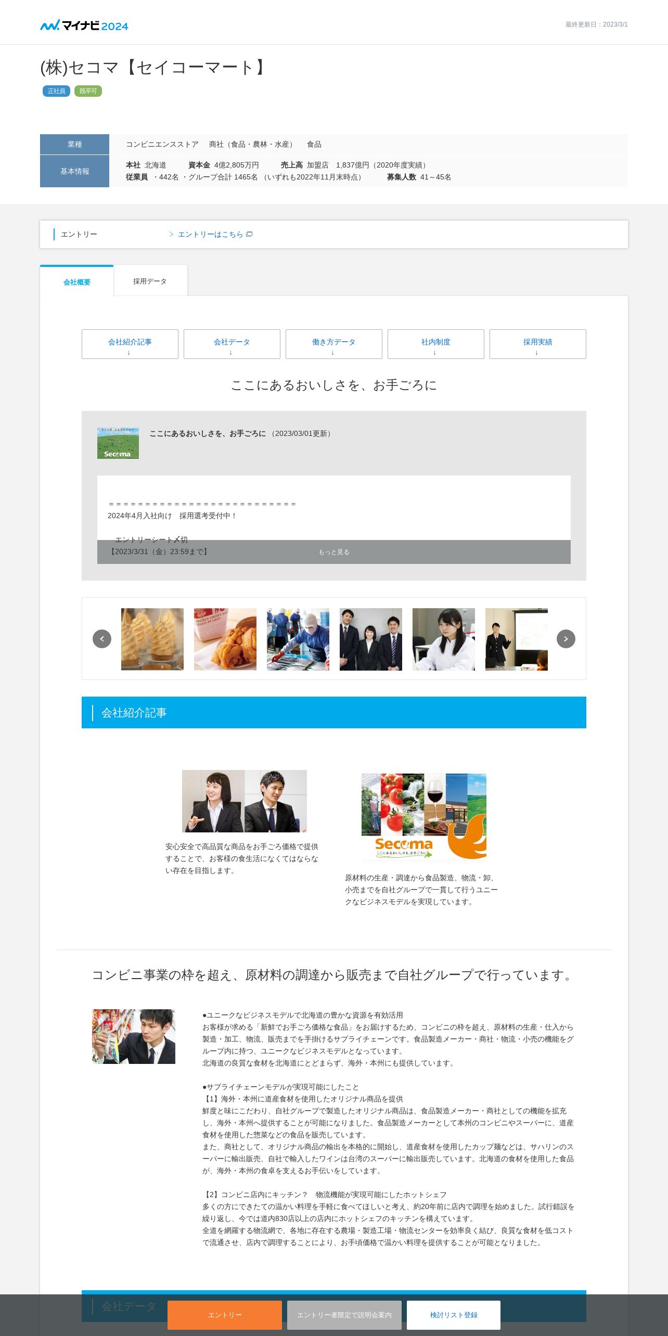
Task: Click the external-link icon beside エントリーはこちら
Action: (x=249, y=234)
